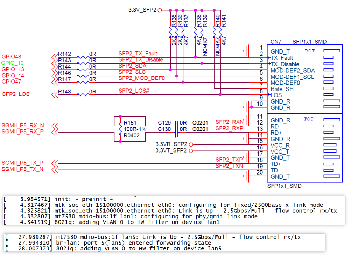The image size is (350, 255).
Task: Click SFP1x1_SMD footprint text below connector
Action: tap(284, 186)
